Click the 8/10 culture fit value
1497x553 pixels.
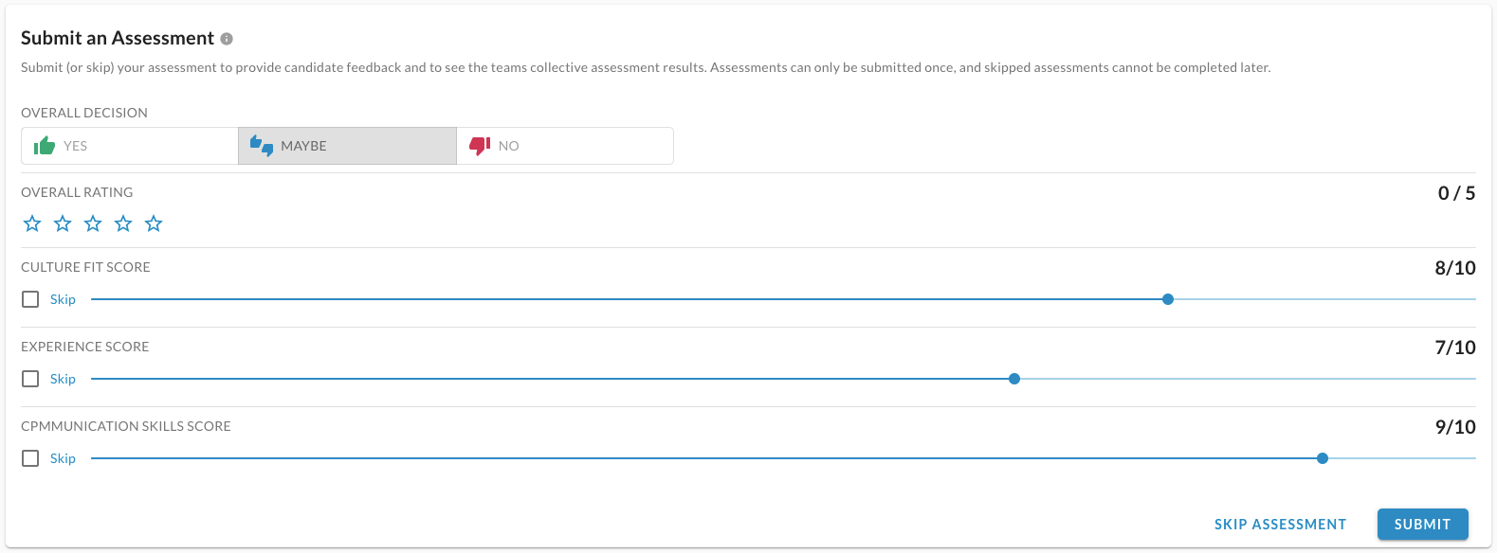tap(1455, 268)
